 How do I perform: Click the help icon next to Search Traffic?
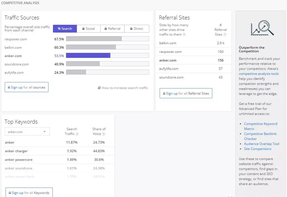click(x=77, y=134)
